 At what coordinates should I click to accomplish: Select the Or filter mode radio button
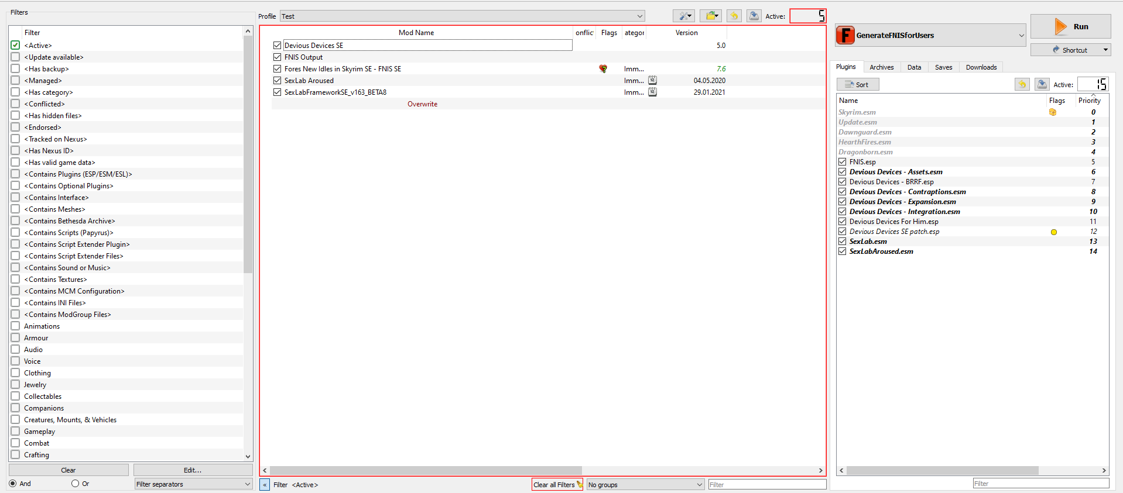tap(75, 484)
